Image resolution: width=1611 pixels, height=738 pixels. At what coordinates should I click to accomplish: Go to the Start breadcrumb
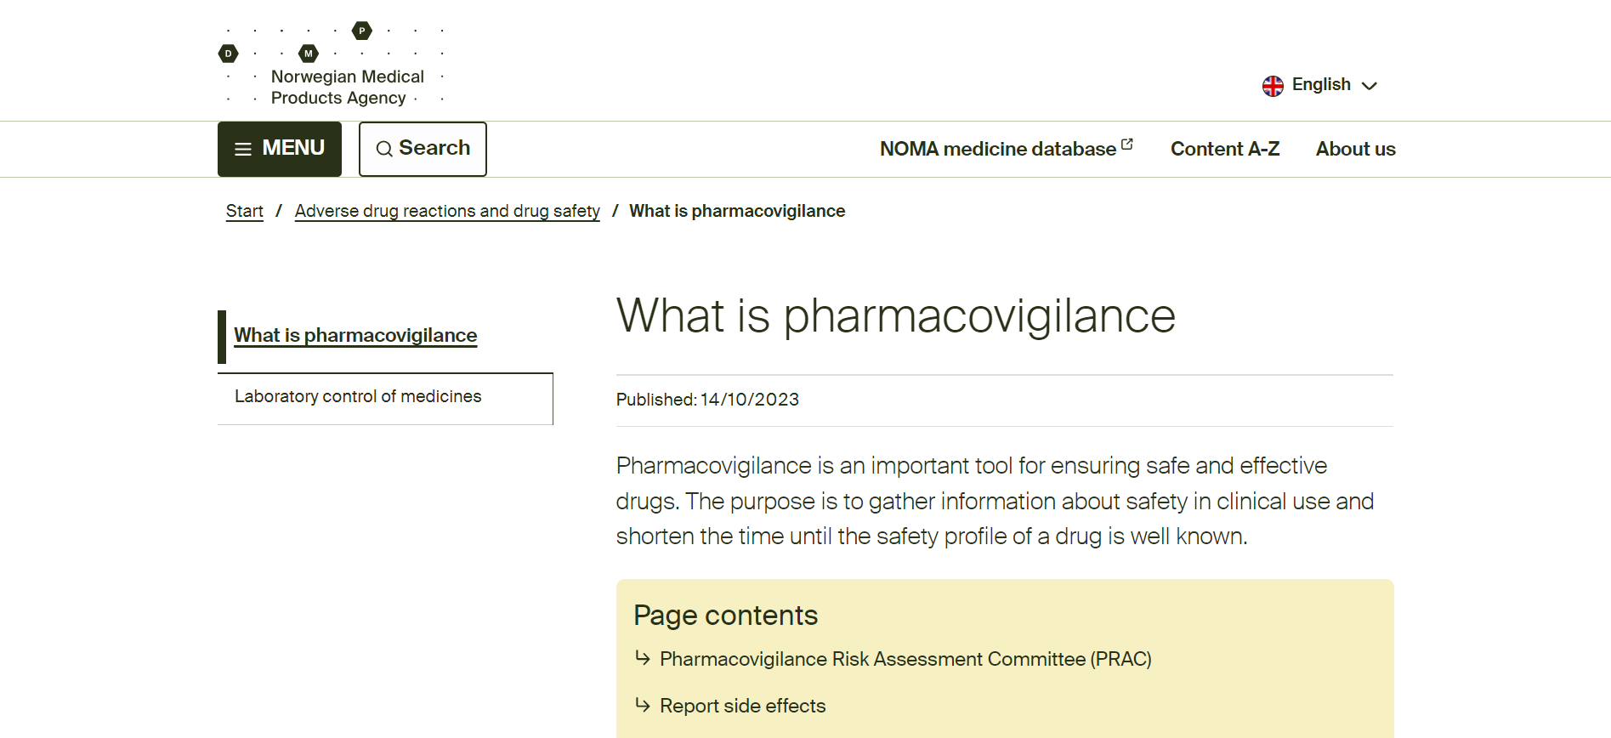point(244,211)
